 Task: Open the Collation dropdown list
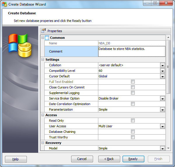click(x=162, y=65)
